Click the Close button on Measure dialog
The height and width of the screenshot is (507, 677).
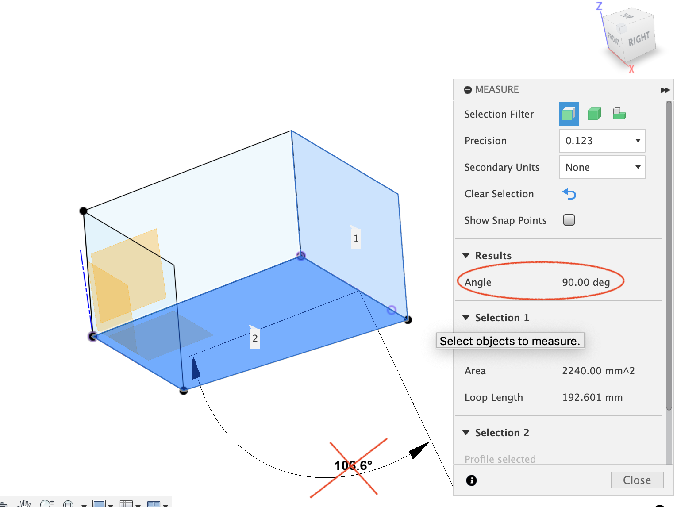(637, 480)
